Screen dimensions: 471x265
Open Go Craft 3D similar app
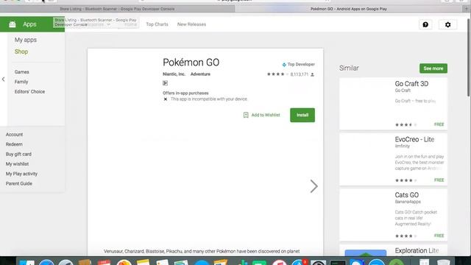[x=393, y=104]
